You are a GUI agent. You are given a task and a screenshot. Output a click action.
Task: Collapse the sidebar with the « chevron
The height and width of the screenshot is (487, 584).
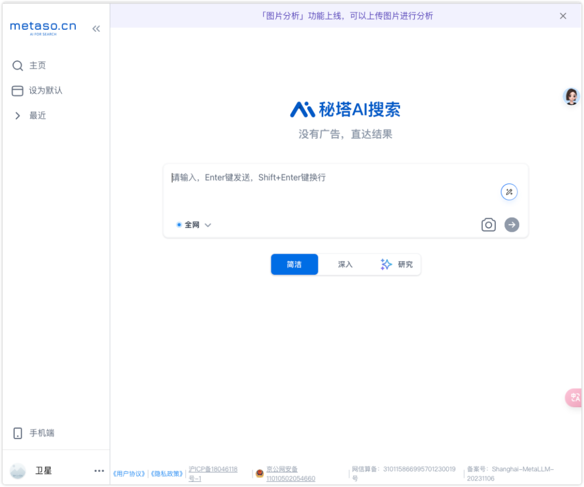click(x=96, y=29)
